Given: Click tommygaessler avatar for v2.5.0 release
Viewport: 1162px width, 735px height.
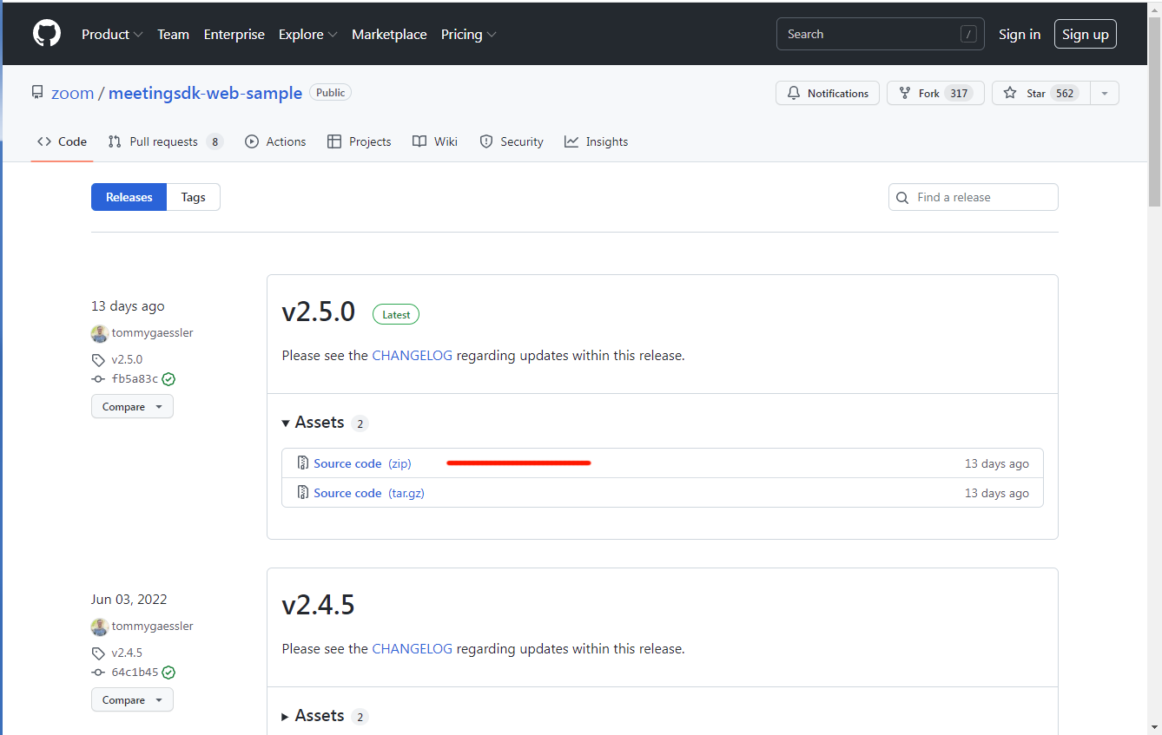Looking at the screenshot, I should [100, 333].
